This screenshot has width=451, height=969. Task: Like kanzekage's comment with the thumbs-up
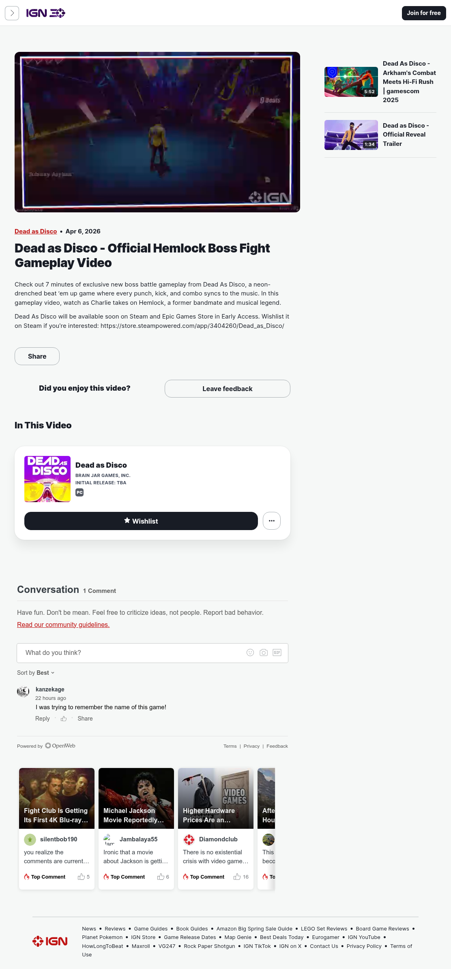coord(64,719)
